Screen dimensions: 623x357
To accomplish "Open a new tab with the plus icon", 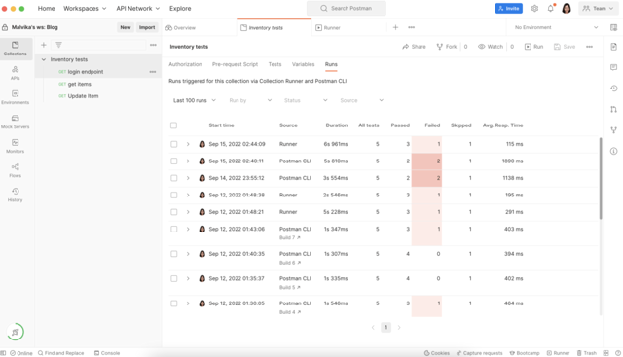I will click(x=395, y=27).
